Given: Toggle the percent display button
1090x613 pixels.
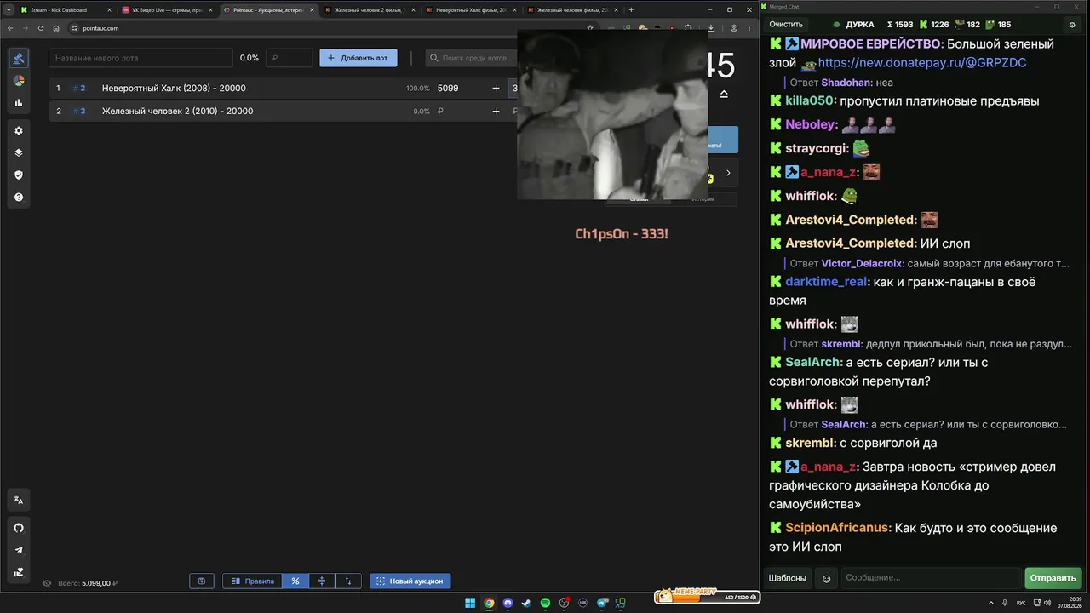Looking at the screenshot, I should coord(295,581).
